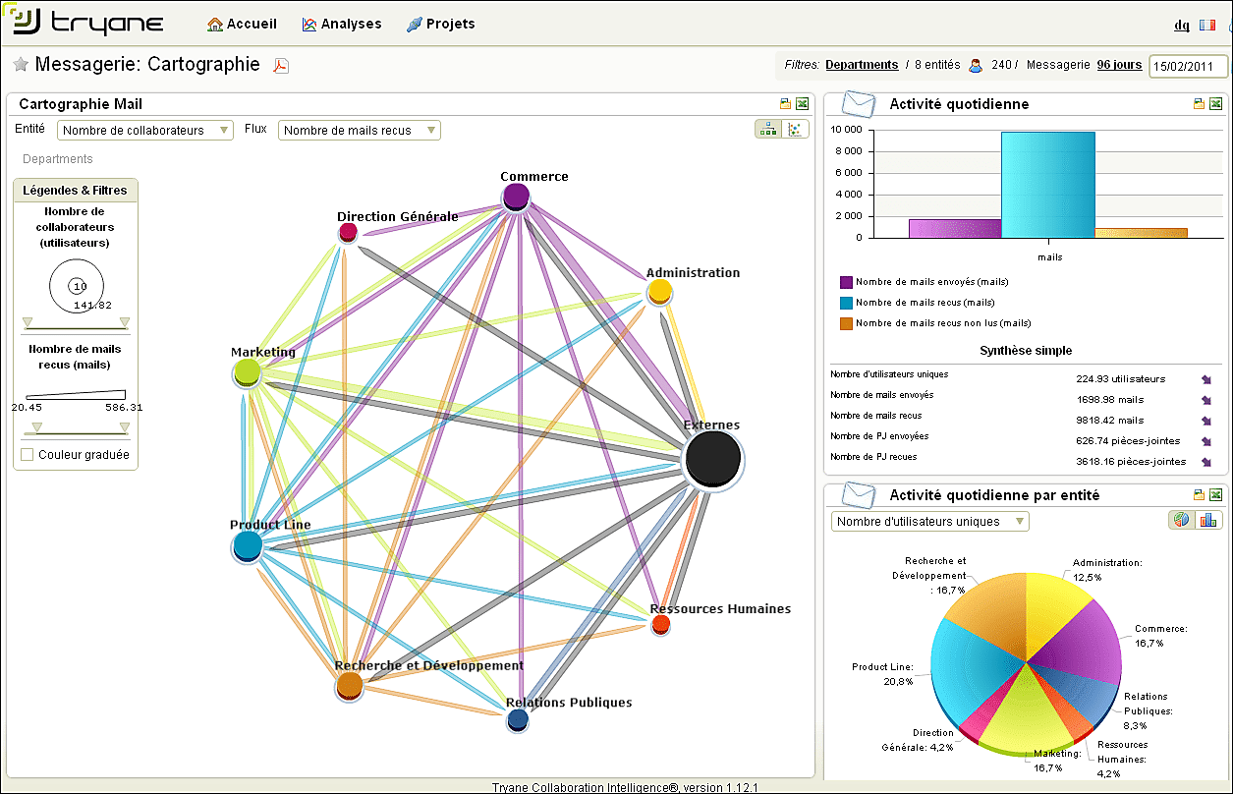Select the Product Line node
The width and height of the screenshot is (1233, 794).
(x=248, y=545)
